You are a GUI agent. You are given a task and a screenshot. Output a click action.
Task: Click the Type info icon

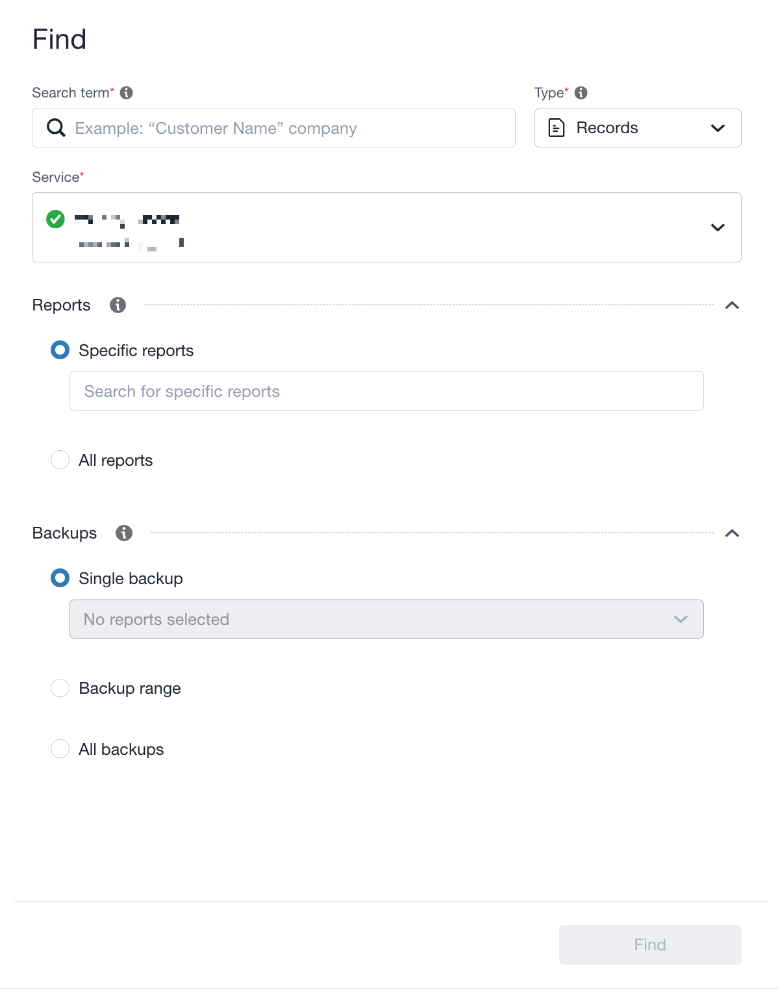tap(581, 93)
